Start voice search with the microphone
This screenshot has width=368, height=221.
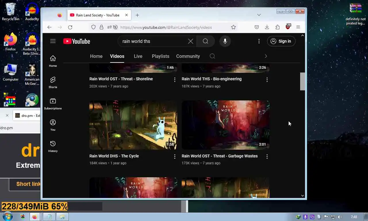pos(225,41)
